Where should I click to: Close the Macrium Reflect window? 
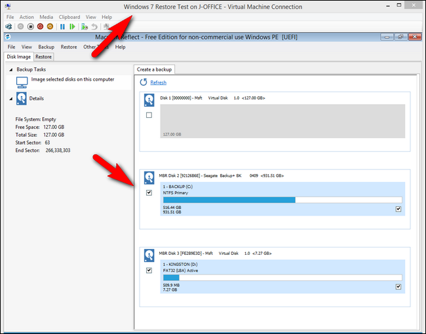pyautogui.click(x=415, y=37)
